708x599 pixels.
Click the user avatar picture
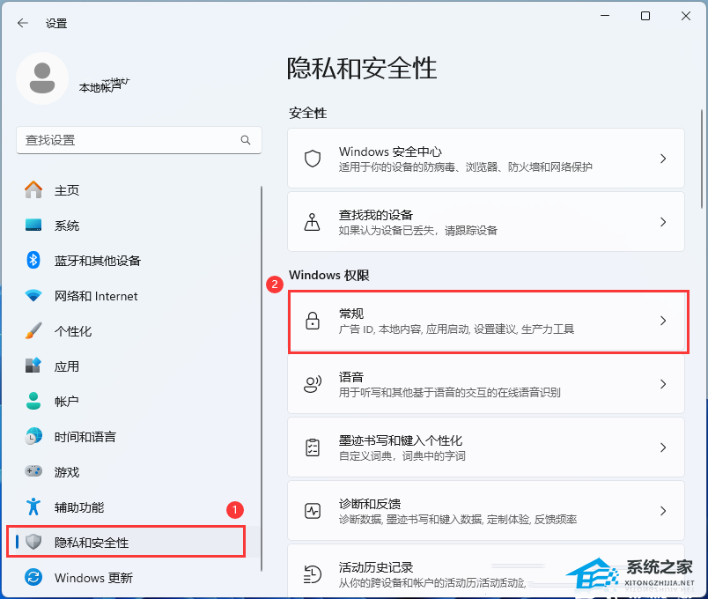tap(42, 78)
